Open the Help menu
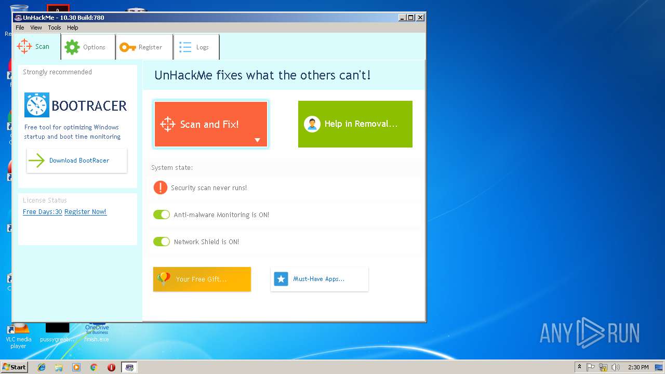The width and height of the screenshot is (665, 374). click(x=73, y=28)
